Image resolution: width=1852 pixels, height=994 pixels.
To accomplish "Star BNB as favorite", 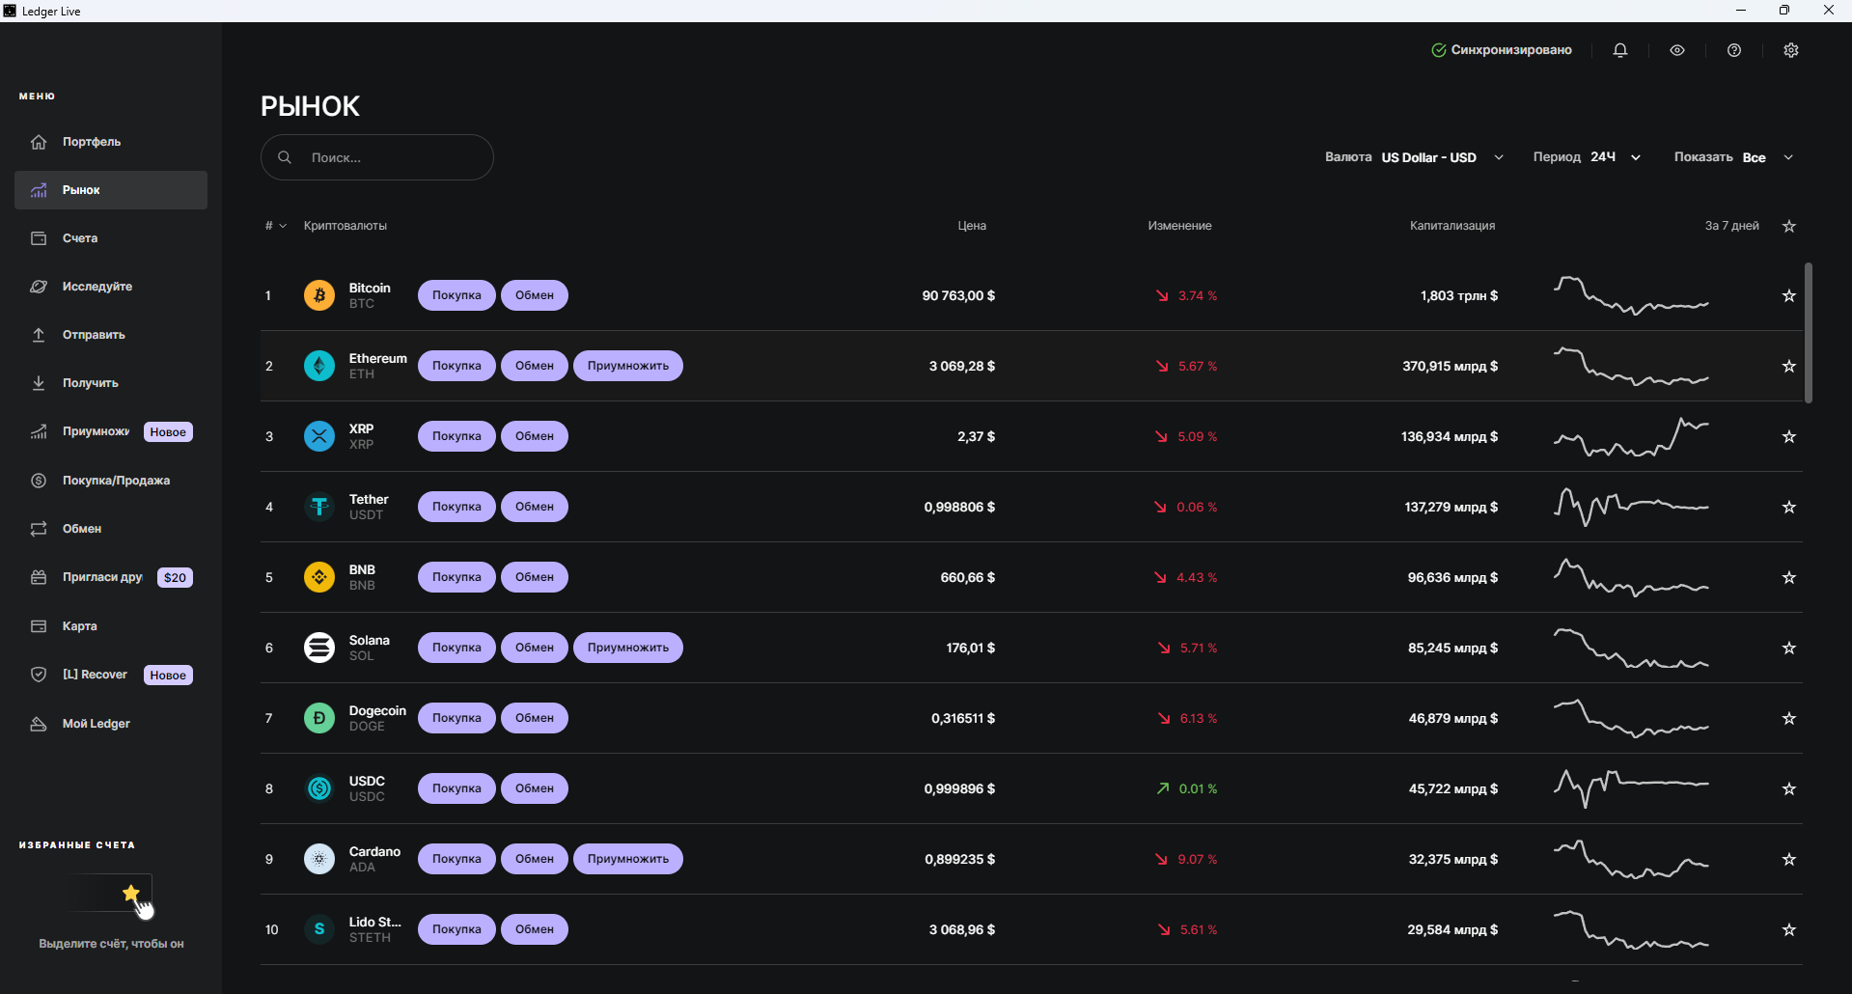I will (1789, 577).
